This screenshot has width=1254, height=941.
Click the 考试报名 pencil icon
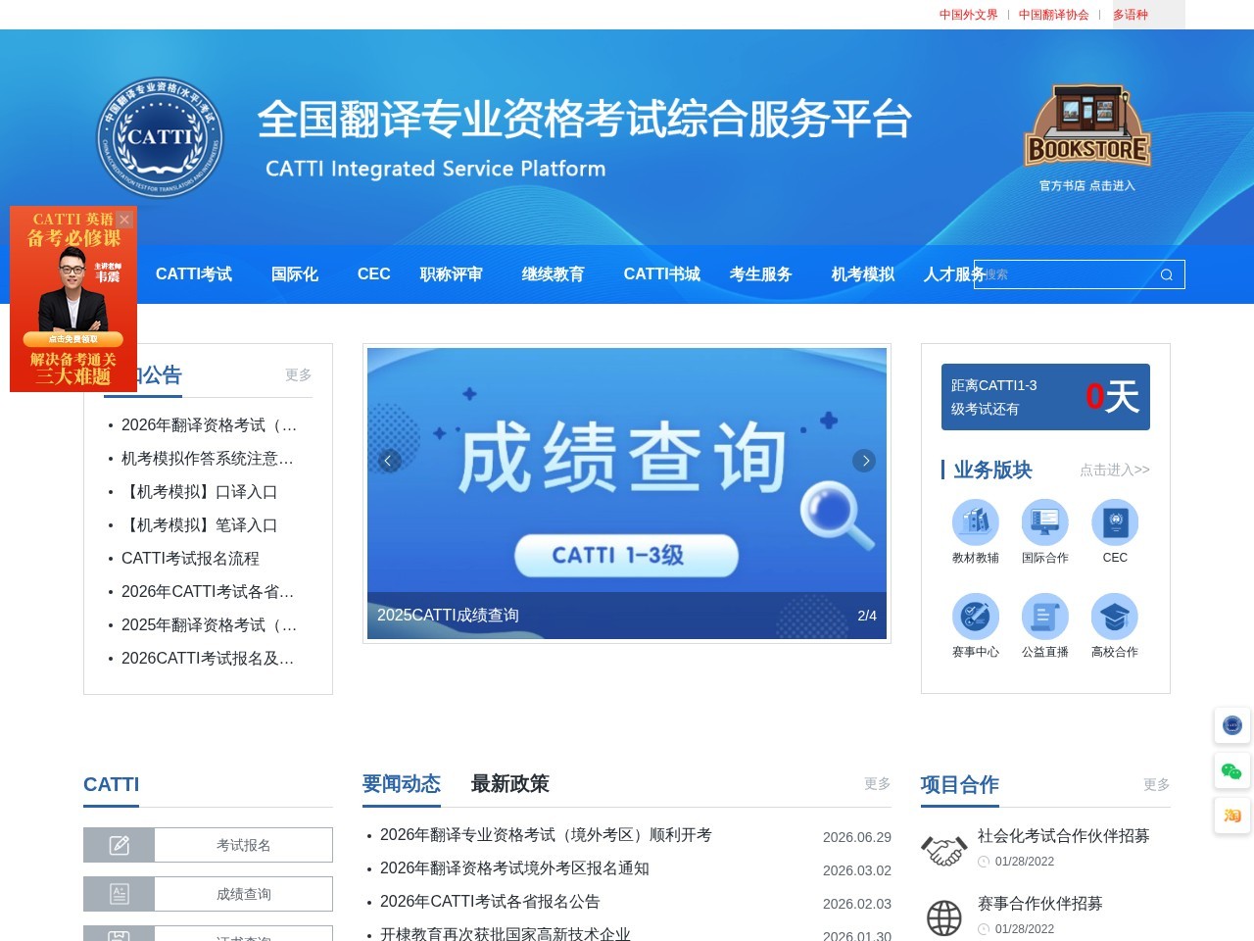click(120, 845)
